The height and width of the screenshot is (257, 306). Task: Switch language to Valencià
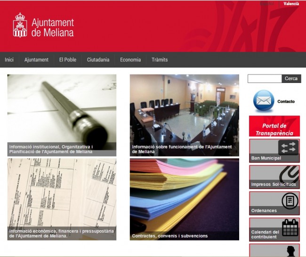pos(291,4)
